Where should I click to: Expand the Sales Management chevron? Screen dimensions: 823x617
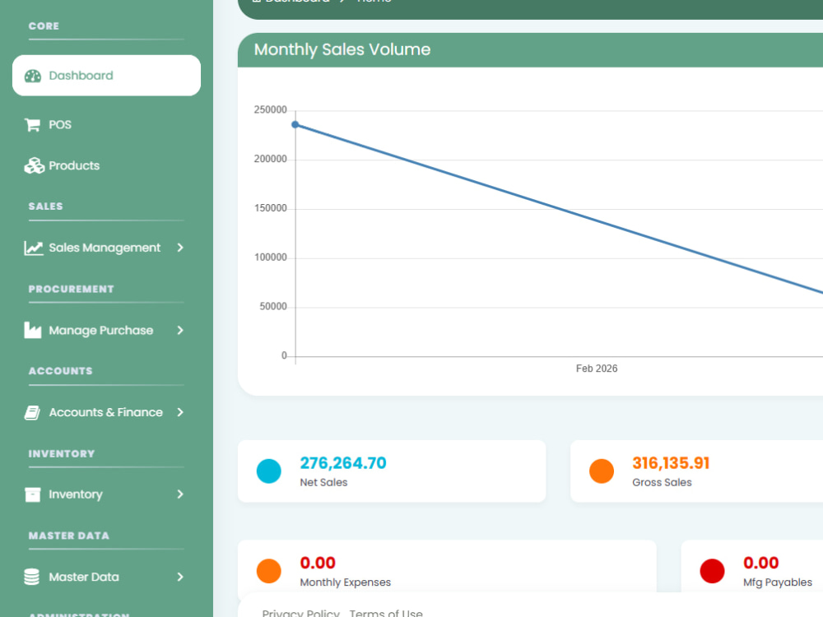[x=180, y=248]
